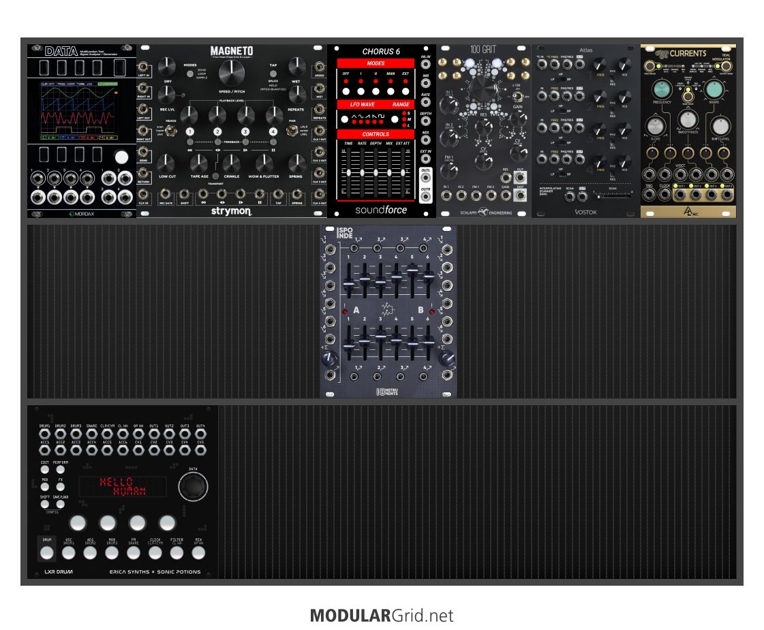Image resolution: width=764 pixels, height=630 pixels.
Task: Click the Chorus 6 TIME slider
Action: (348, 172)
